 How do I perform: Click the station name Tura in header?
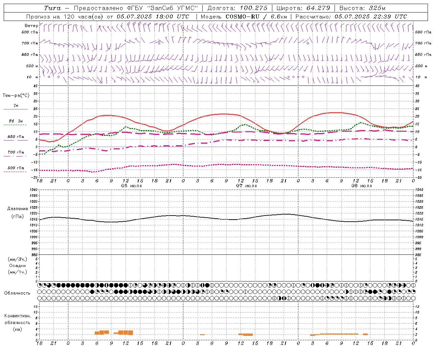tap(52, 8)
